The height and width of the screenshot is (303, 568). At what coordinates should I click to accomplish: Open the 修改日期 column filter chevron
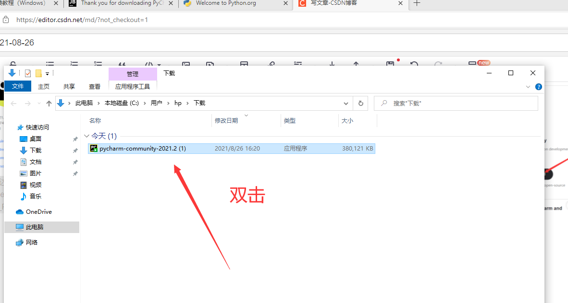[x=246, y=115]
